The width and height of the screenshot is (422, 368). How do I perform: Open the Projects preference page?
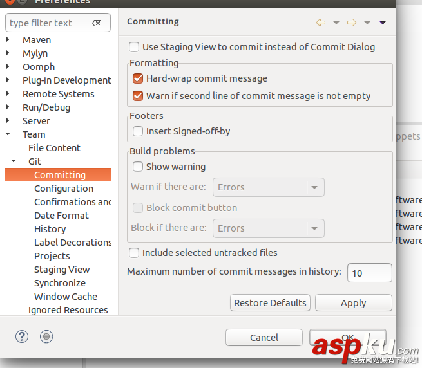tap(52, 256)
